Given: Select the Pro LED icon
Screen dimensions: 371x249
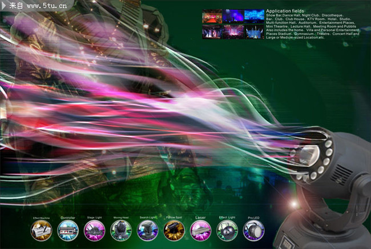Looking at the screenshot, I should (x=253, y=231).
